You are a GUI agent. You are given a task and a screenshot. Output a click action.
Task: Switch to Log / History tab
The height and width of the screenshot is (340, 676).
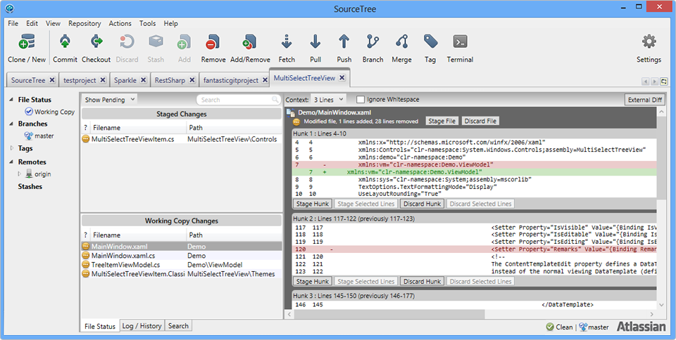(142, 326)
